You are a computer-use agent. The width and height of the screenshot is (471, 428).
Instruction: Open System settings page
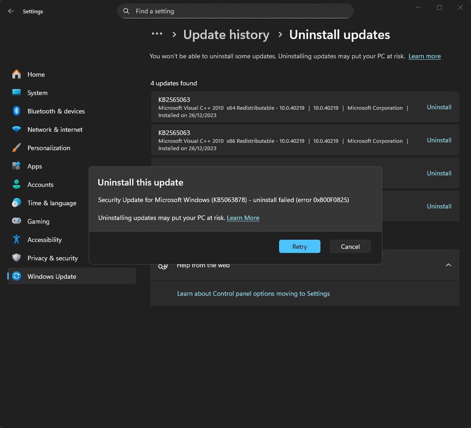click(x=72, y=93)
